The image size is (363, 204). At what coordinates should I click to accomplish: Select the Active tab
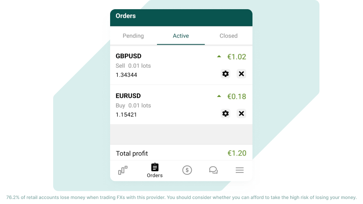pos(181,36)
